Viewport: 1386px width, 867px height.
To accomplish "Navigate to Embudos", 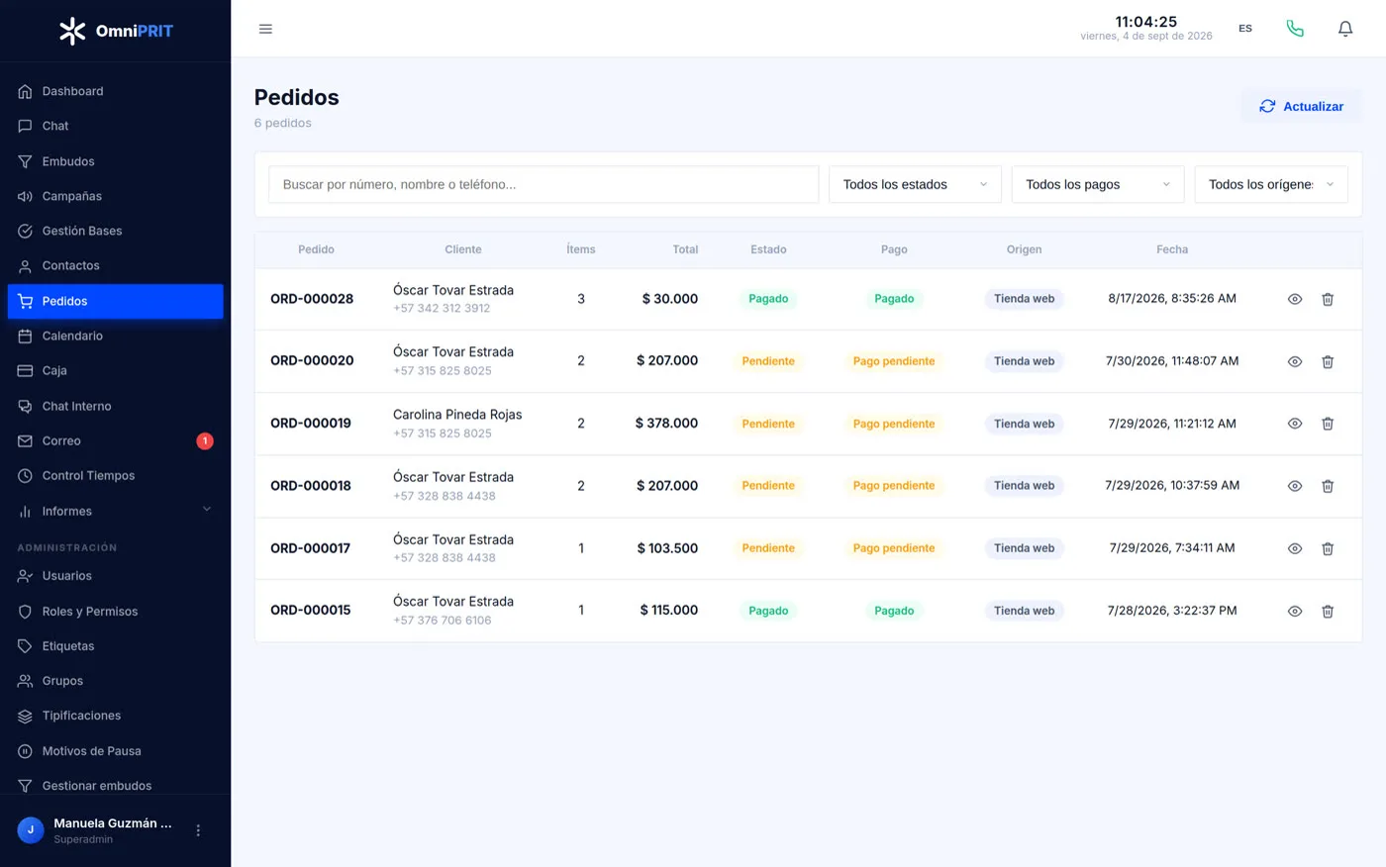I will pos(115,161).
